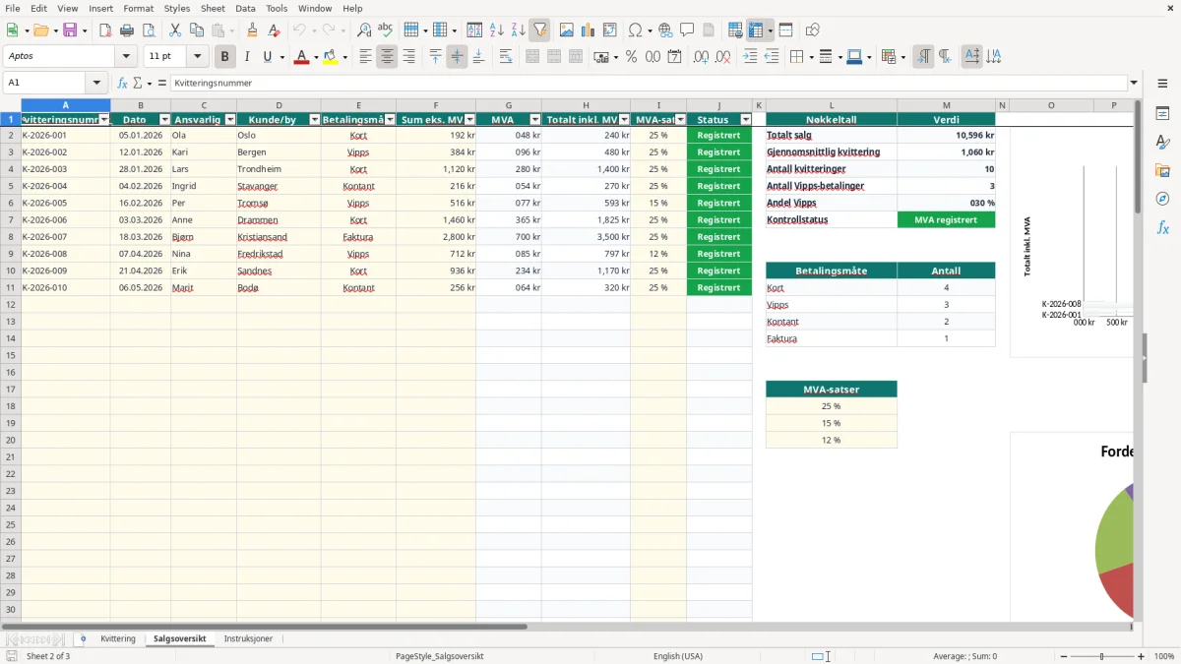Open the font name dropdown
The width and height of the screenshot is (1181, 664).
click(125, 57)
